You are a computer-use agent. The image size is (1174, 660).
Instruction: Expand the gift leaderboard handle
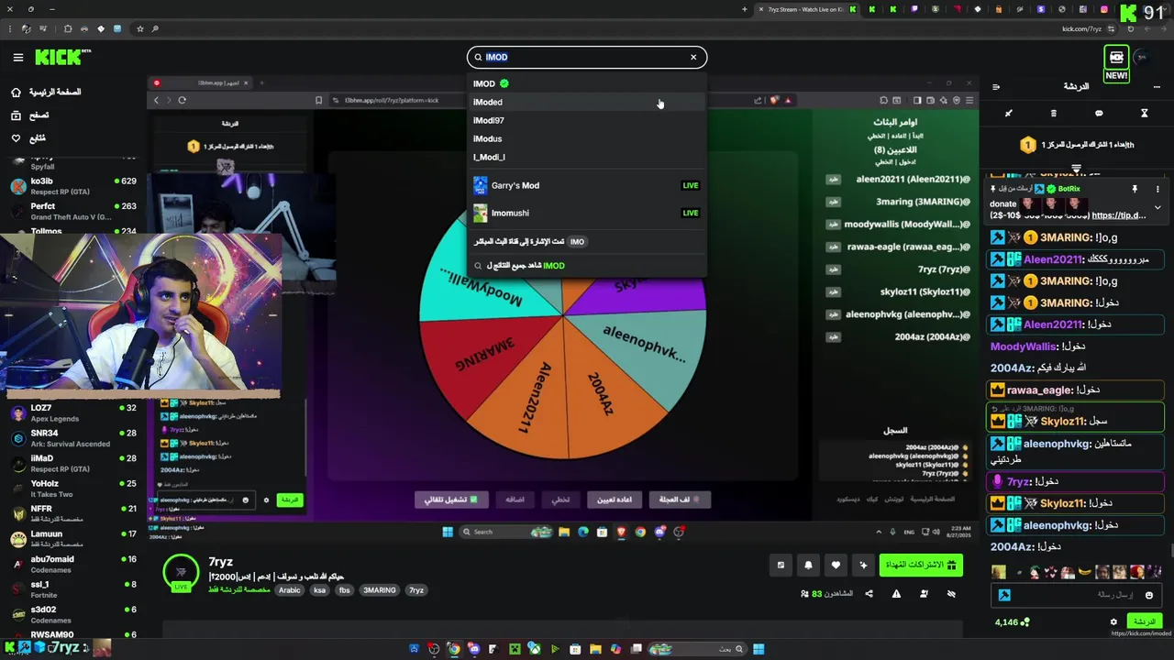click(1077, 169)
